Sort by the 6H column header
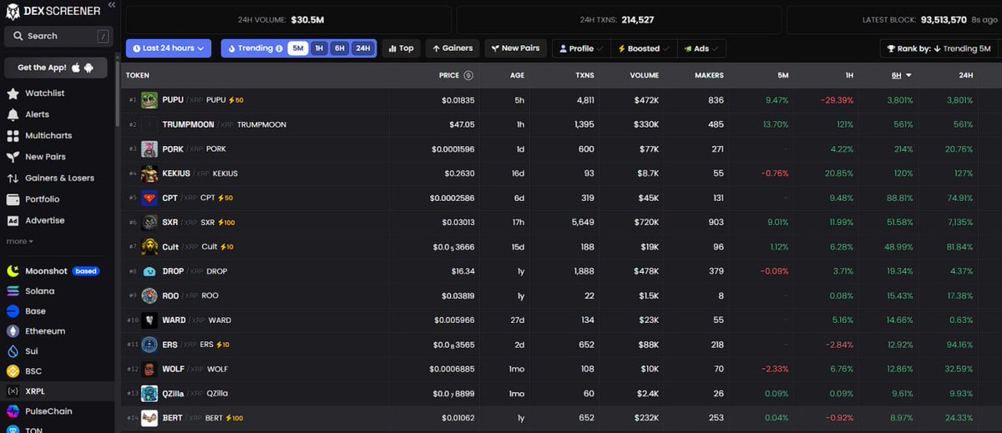The width and height of the screenshot is (1002, 433). [901, 76]
